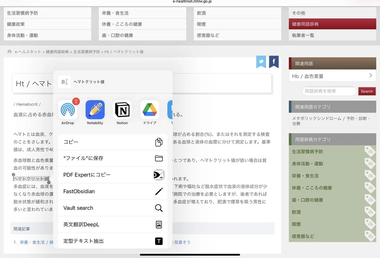
Task: Share page on Facebook icon
Action: [274, 62]
